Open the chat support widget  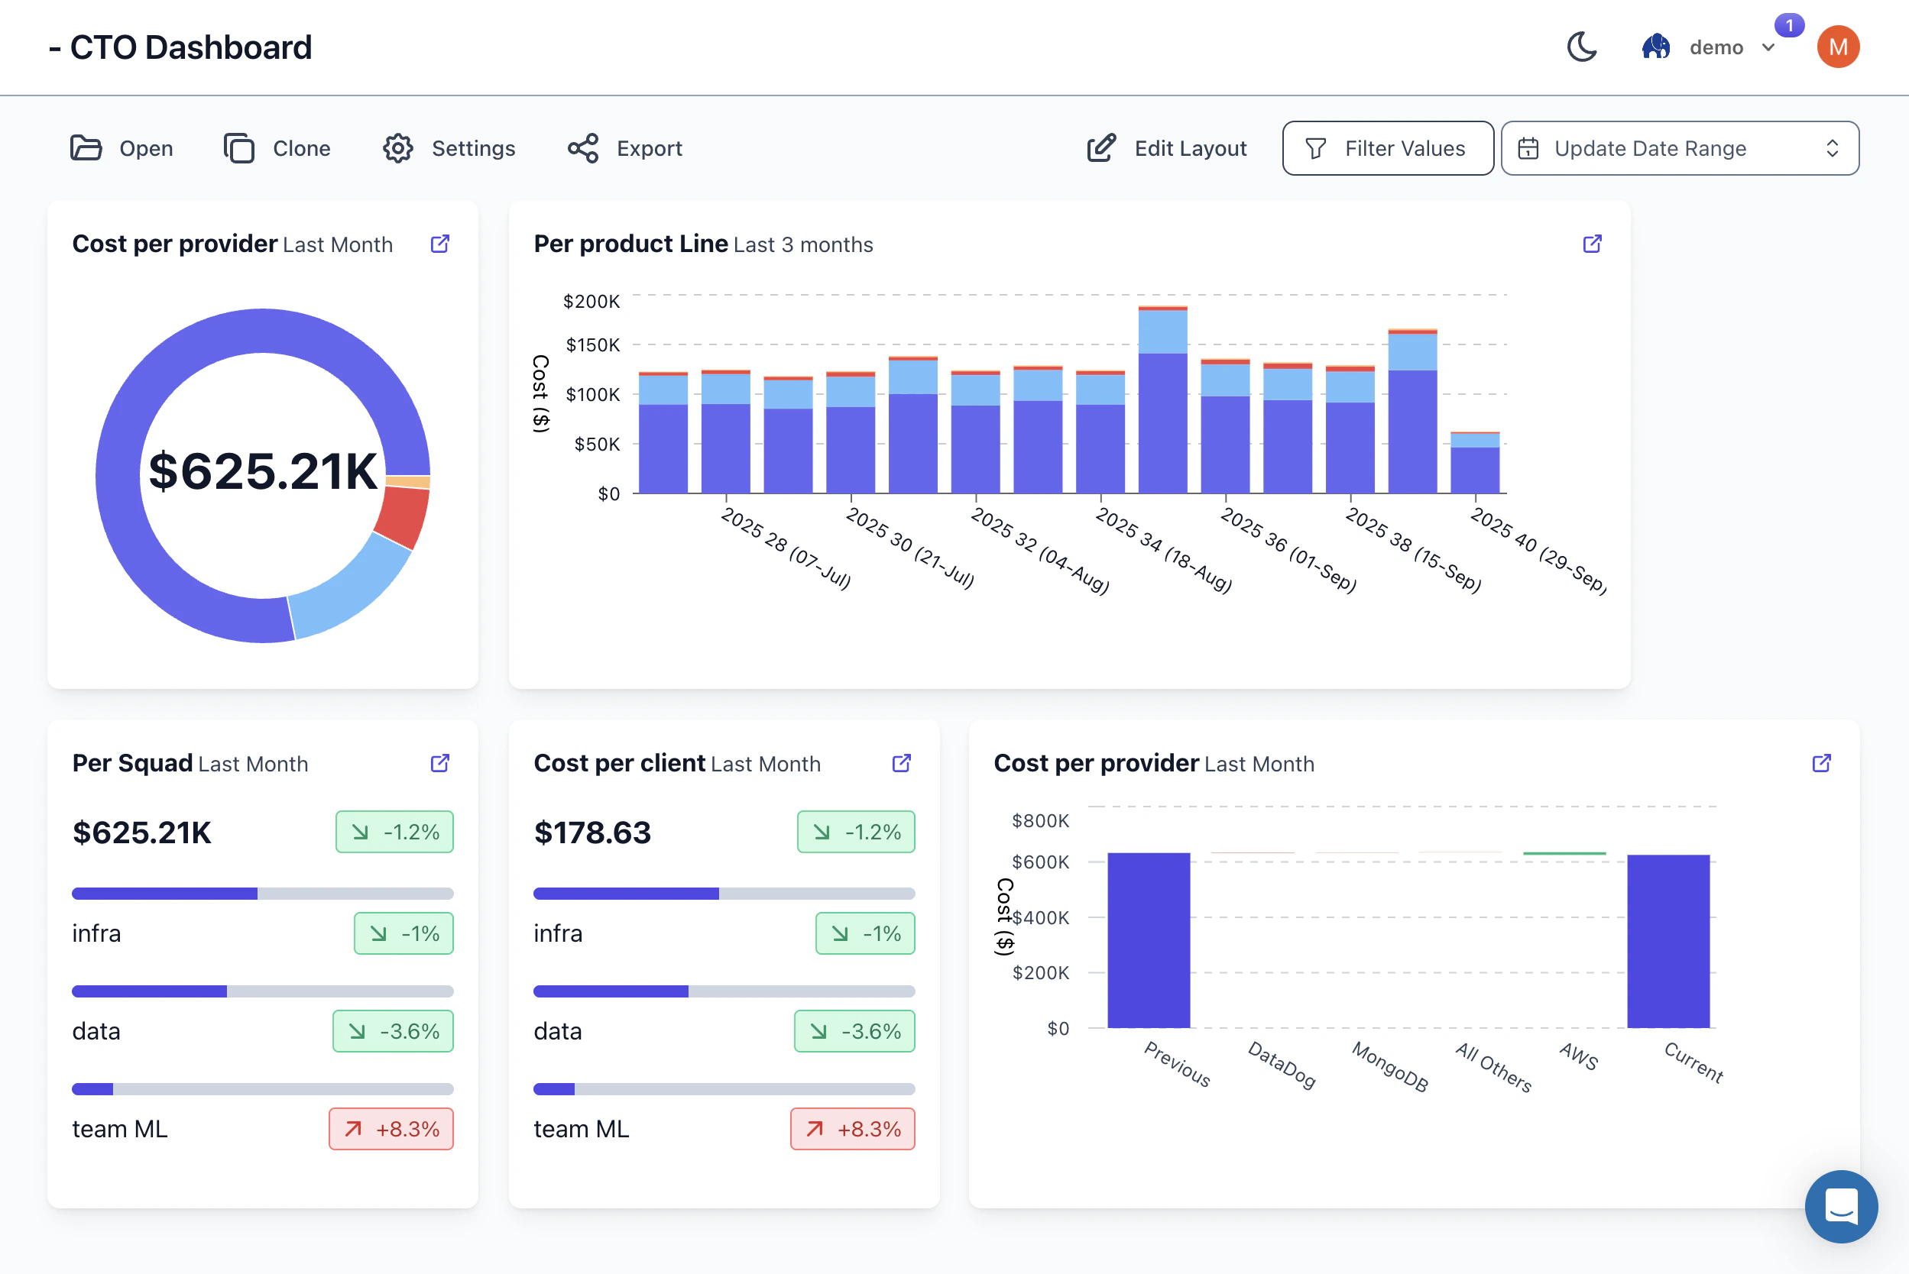(1841, 1207)
